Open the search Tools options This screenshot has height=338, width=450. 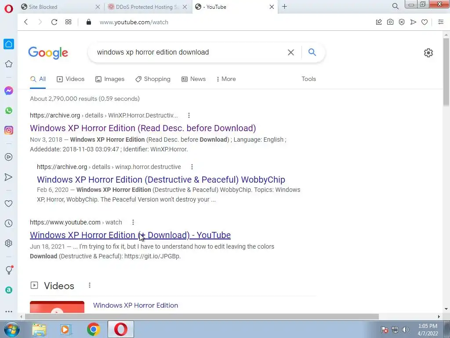coord(308,79)
